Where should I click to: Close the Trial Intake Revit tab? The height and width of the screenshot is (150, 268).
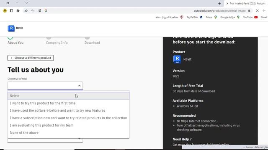pos(227,3)
